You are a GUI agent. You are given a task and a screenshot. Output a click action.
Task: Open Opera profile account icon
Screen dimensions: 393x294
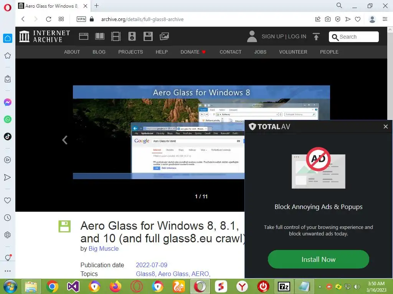coord(372,19)
